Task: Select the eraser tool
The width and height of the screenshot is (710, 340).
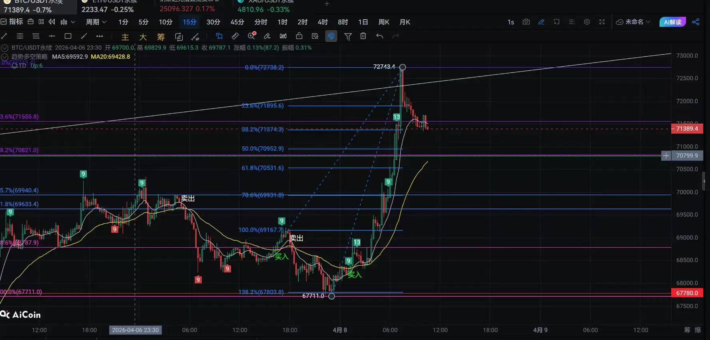Action: click(x=267, y=36)
